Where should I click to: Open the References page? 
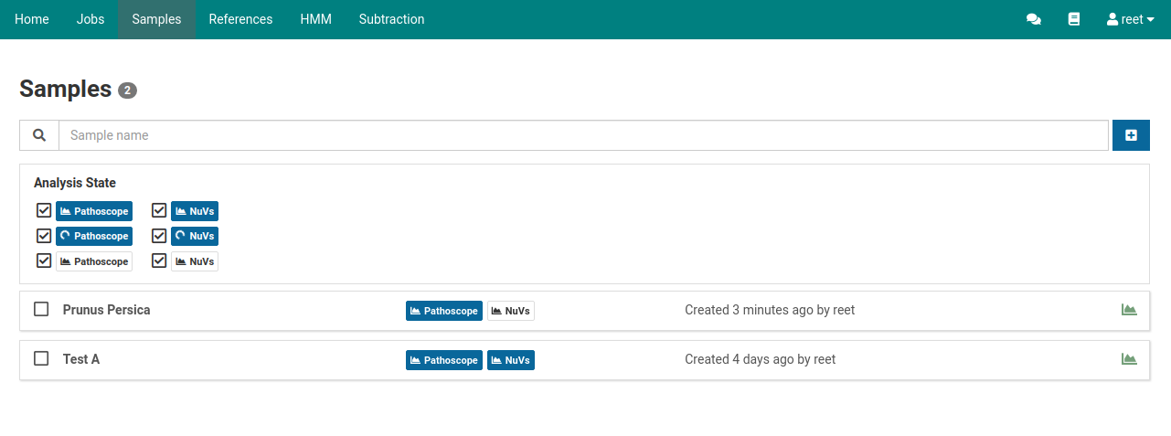240,19
